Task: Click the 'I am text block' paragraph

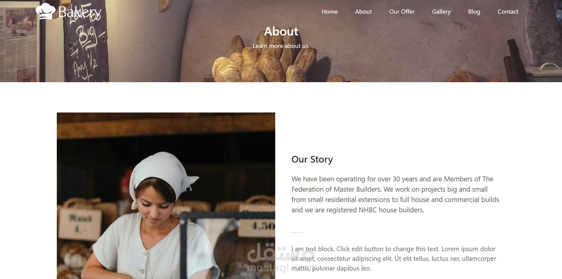Action: (393, 258)
